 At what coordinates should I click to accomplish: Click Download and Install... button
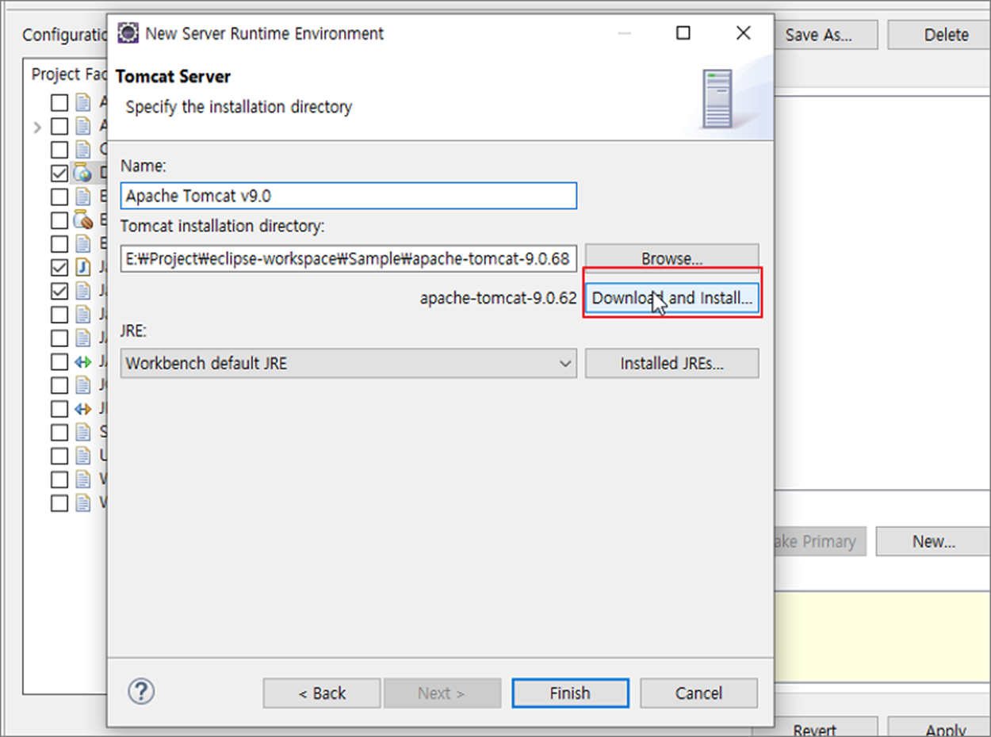pyautogui.click(x=672, y=298)
